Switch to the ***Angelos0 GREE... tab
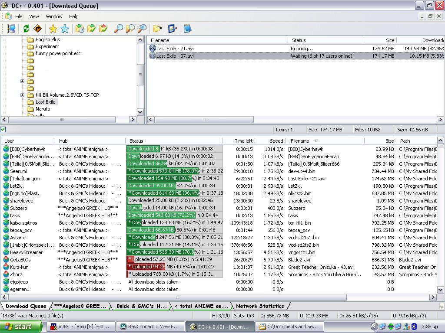The height and width of the screenshot is (333, 445). pos(80,306)
